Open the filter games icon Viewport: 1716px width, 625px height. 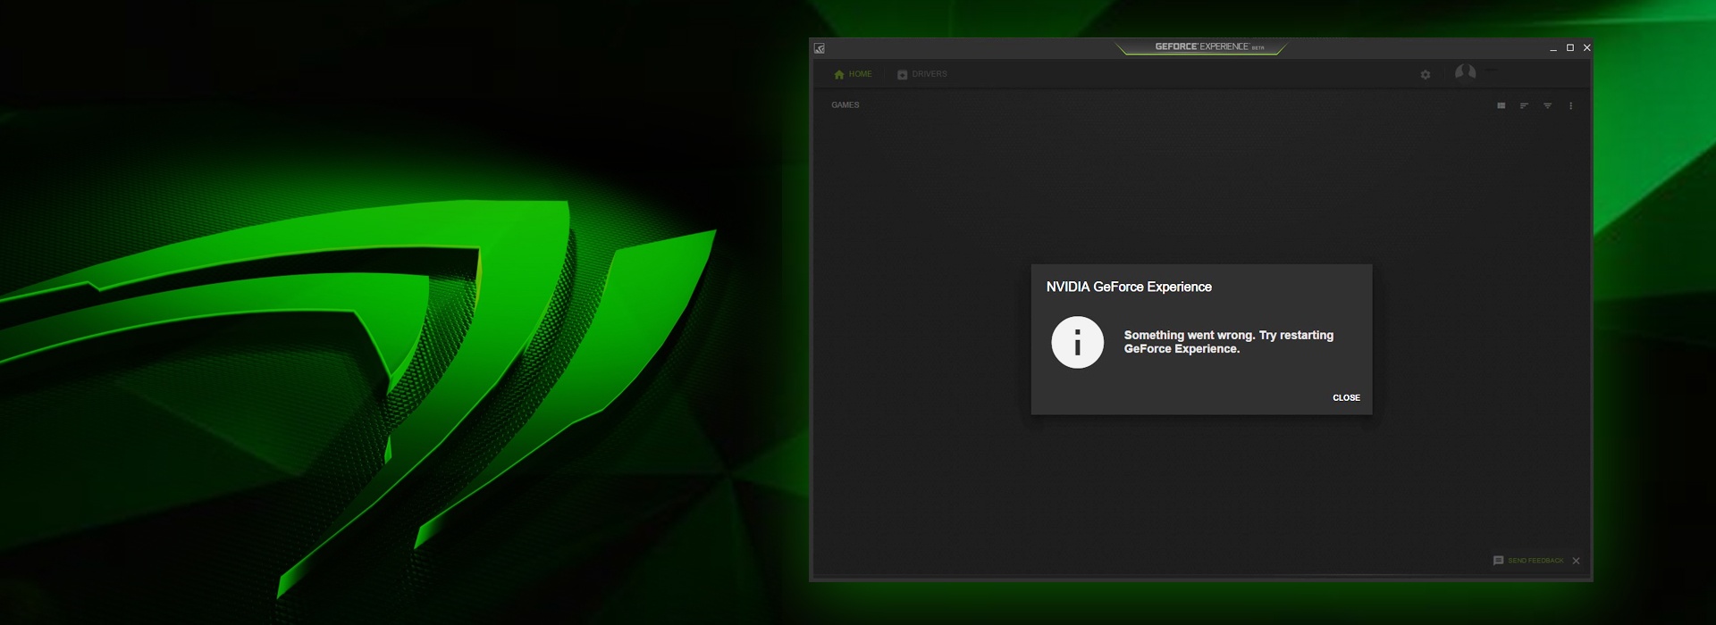coord(1548,105)
